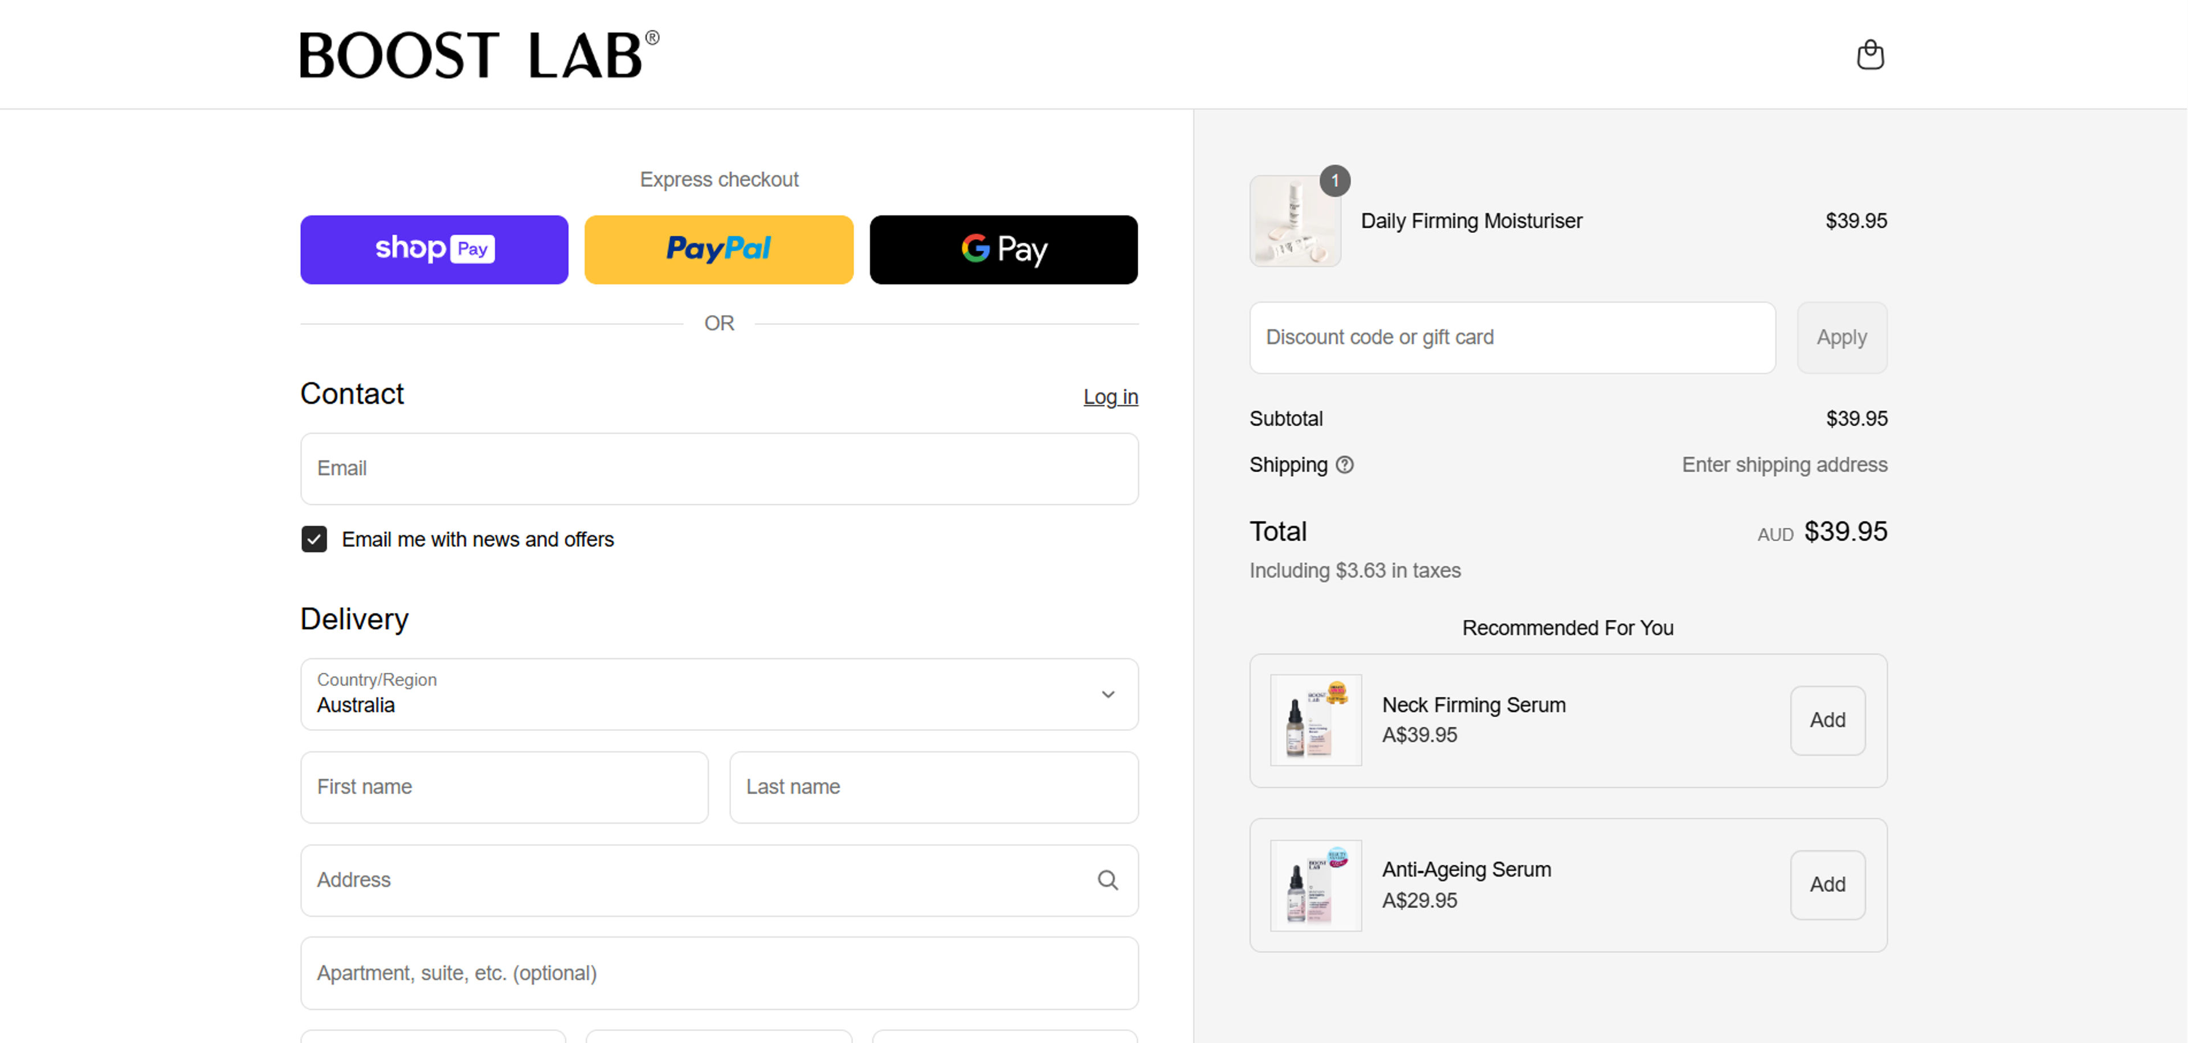Pay with Shop Pay express button
Image resolution: width=2188 pixels, height=1043 pixels.
click(x=434, y=249)
